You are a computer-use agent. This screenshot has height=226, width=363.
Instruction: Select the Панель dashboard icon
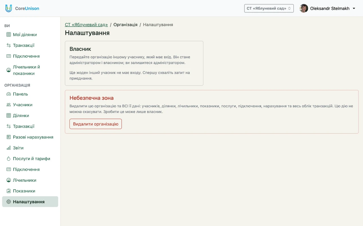click(9, 94)
